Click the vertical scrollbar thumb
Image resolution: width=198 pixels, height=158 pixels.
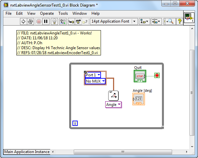tap(192, 93)
